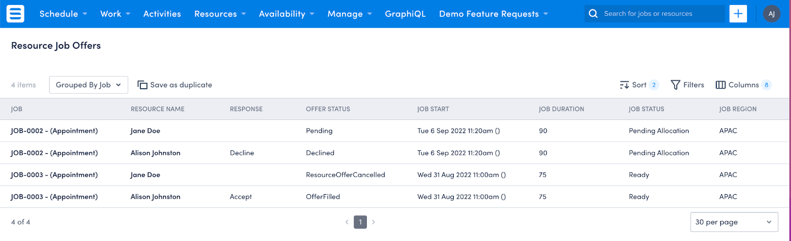Click the search magnifier icon
This screenshot has height=241, width=791.
[x=593, y=14]
